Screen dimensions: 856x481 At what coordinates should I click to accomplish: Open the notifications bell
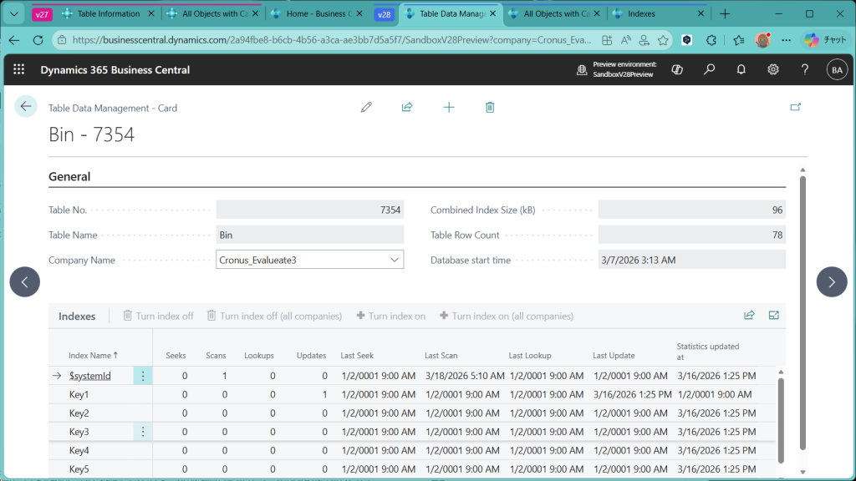[x=741, y=70]
